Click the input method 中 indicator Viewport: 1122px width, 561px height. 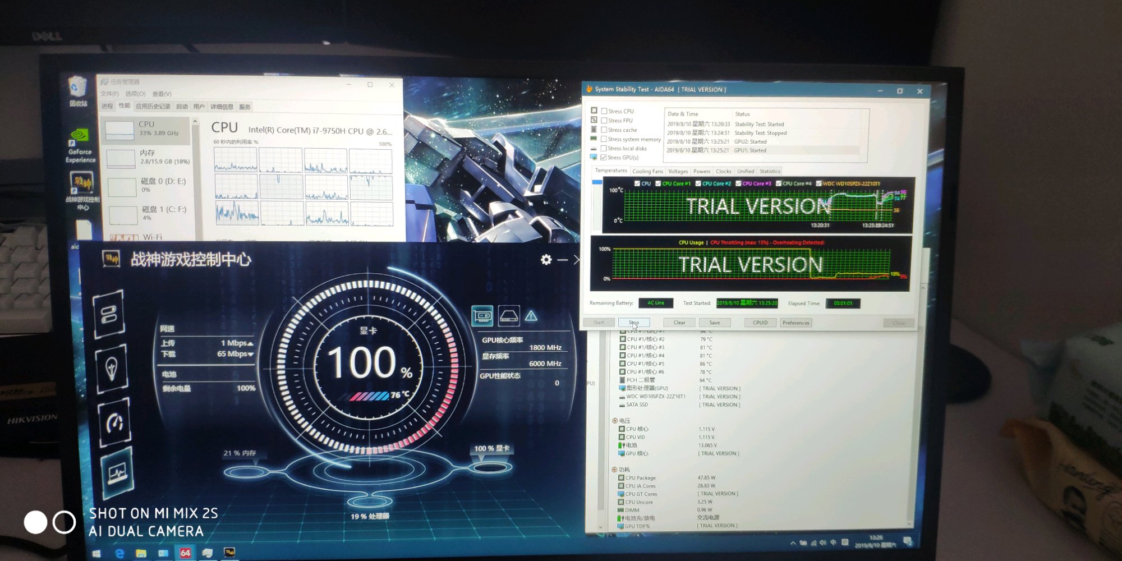click(833, 542)
